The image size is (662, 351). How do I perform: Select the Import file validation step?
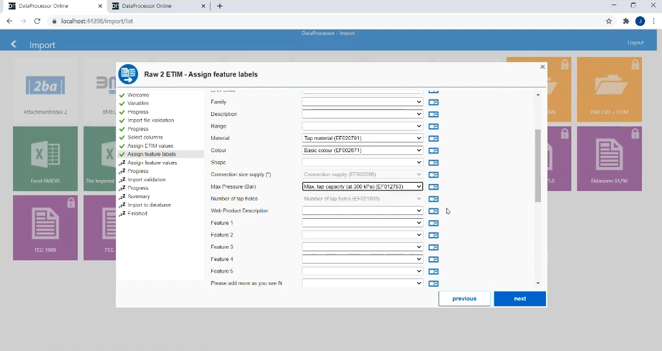click(x=150, y=120)
